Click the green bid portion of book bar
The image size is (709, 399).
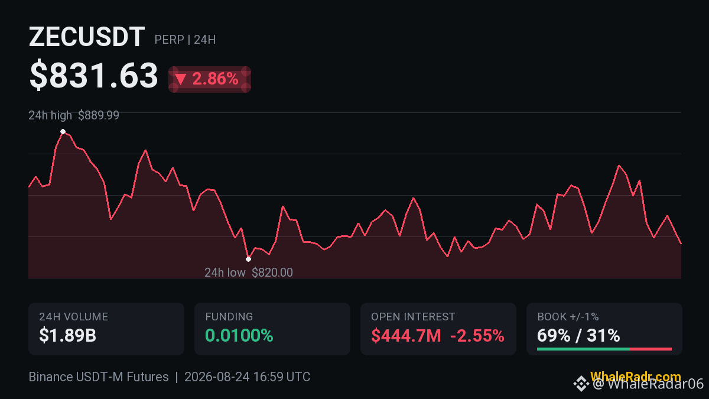tap(583, 349)
